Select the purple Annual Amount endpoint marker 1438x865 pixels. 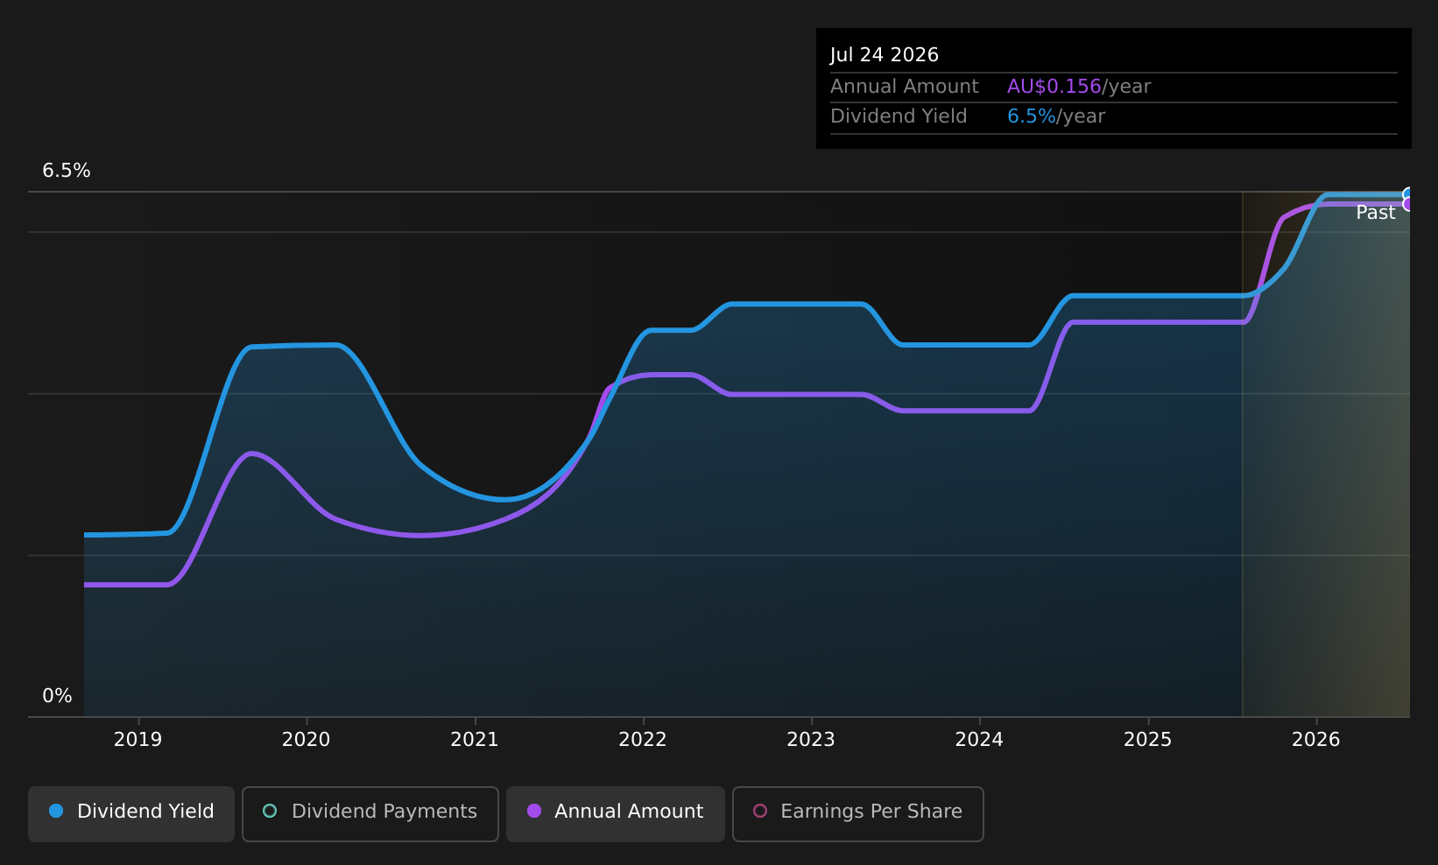coord(1408,204)
